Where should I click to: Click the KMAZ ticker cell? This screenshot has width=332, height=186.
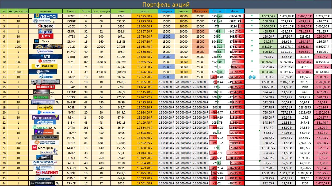click(x=71, y=153)
